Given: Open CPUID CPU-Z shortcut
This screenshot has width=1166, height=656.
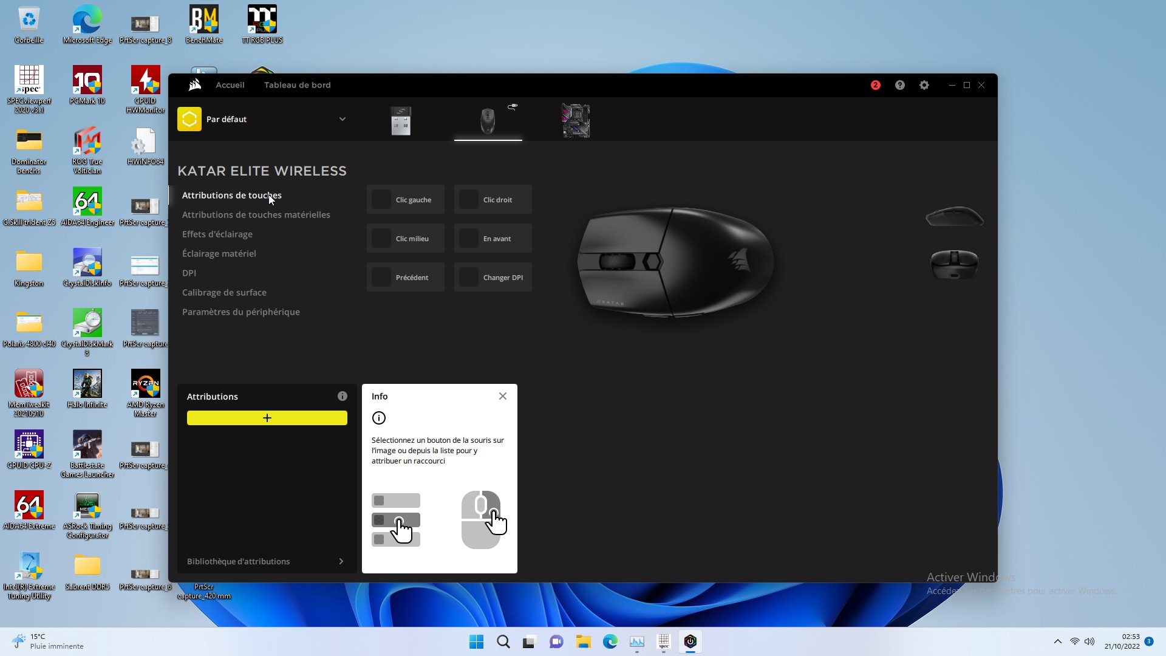Looking at the screenshot, I should (x=29, y=450).
